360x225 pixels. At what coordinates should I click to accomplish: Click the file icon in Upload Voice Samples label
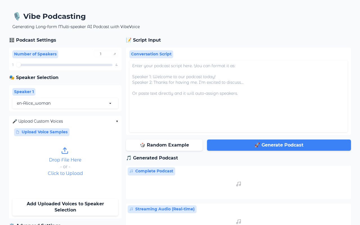(x=18, y=132)
